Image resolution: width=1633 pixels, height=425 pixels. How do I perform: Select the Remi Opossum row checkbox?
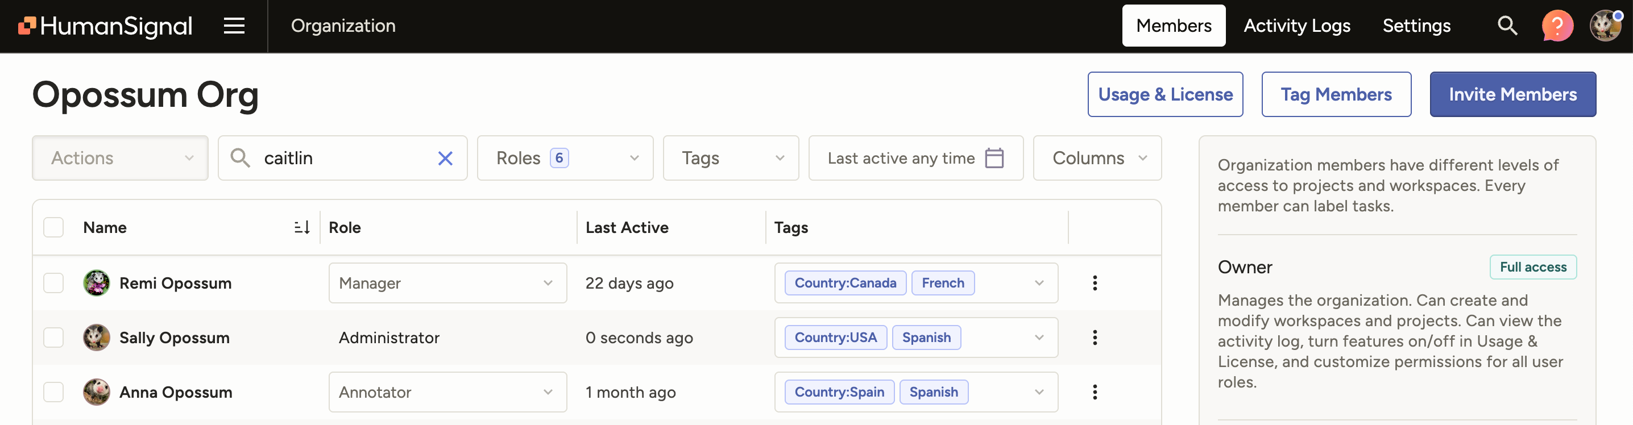coord(54,283)
